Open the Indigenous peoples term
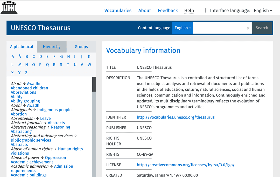The width and height of the screenshot is (280, 177). coord(55,110)
